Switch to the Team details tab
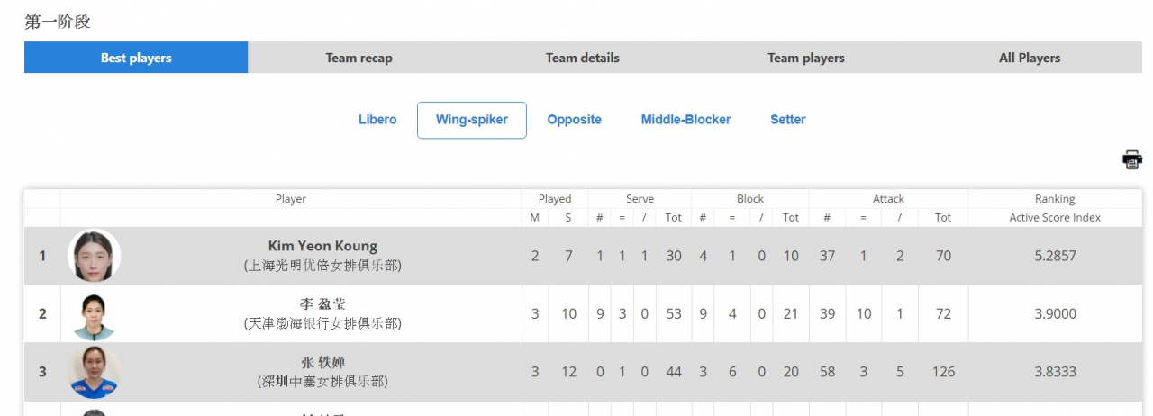1153x416 pixels. click(x=583, y=58)
